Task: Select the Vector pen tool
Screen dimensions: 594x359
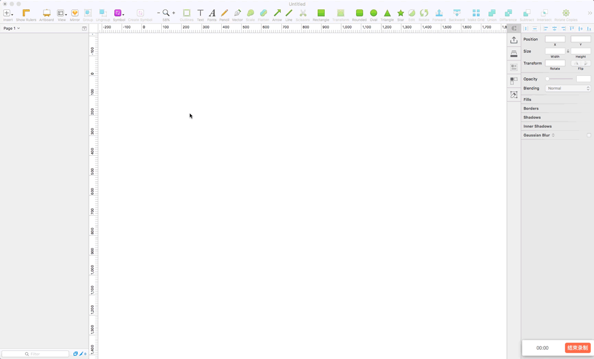Action: click(237, 13)
